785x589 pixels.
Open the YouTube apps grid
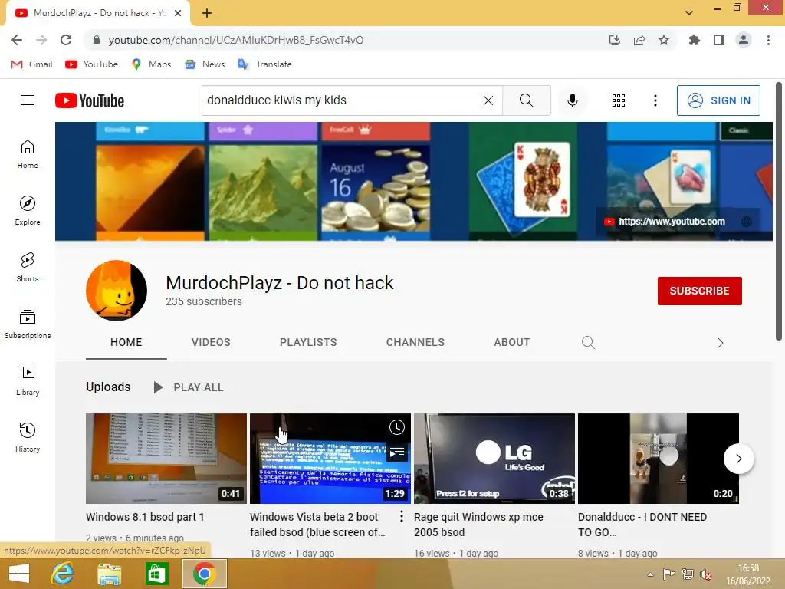pos(619,100)
